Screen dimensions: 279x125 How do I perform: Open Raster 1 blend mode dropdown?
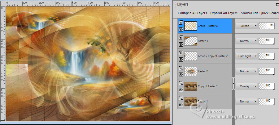click(x=246, y=102)
